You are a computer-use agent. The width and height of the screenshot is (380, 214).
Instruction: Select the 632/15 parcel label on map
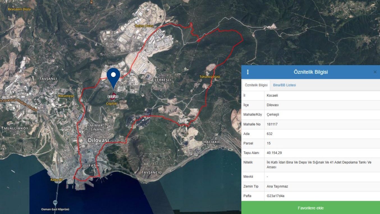(x=113, y=97)
